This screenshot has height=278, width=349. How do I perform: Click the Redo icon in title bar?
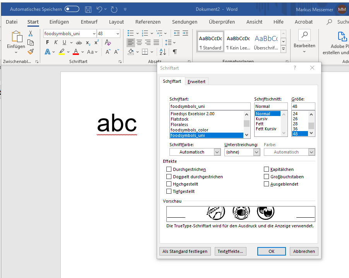(114, 9)
